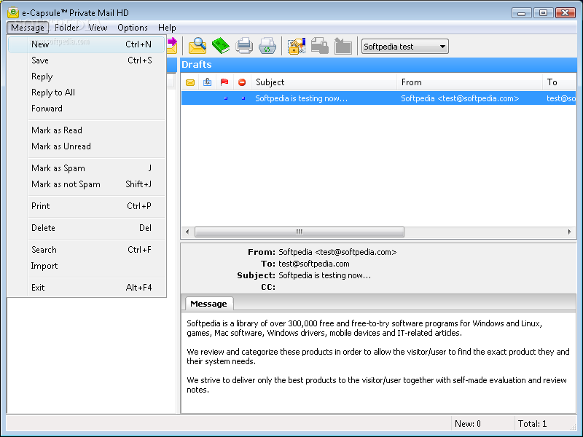Choose New from the Message menu
Screen dimensions: 583x437
tap(86, 44)
